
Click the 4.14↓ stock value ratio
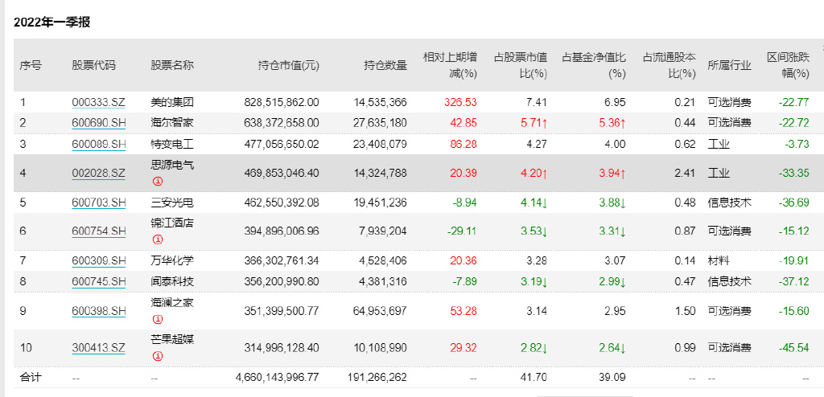pyautogui.click(x=534, y=203)
